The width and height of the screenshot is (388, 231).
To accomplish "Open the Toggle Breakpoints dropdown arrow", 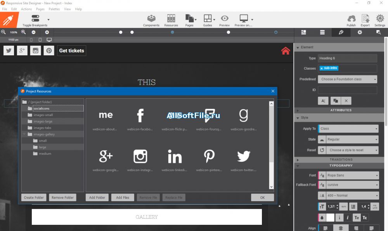I will (x=48, y=19).
